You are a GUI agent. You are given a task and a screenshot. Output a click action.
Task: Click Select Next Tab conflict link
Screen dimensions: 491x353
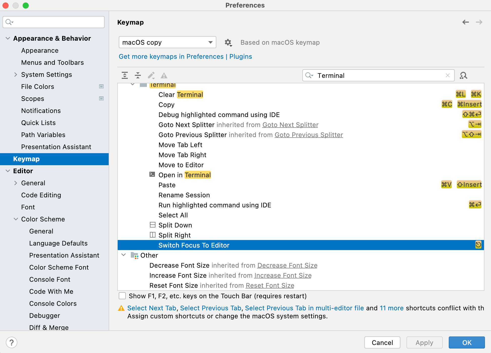tap(152, 308)
